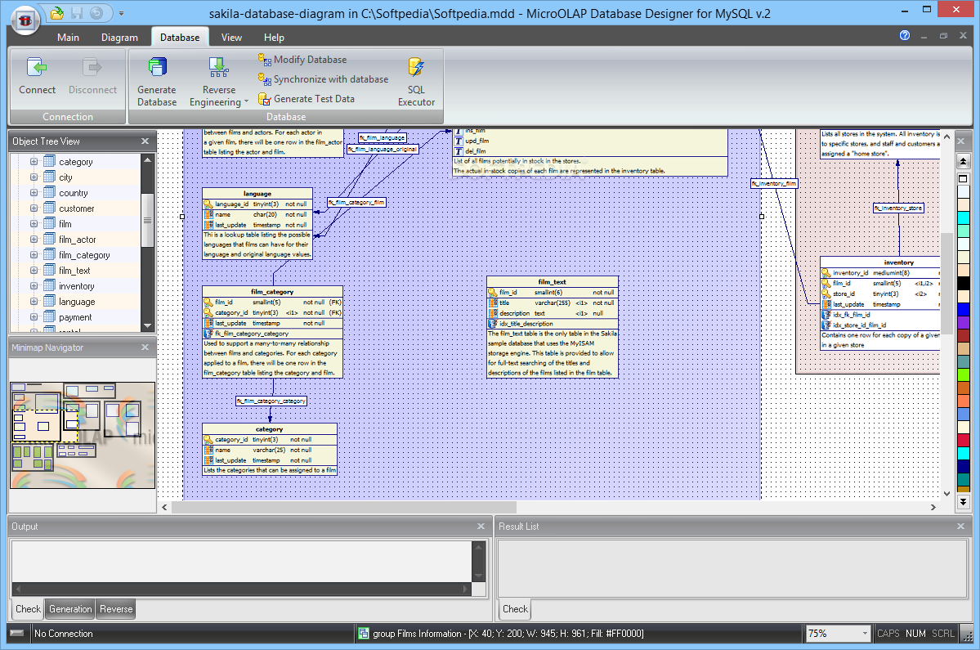Expand the film tree node
This screenshot has width=980, height=650.
click(34, 224)
